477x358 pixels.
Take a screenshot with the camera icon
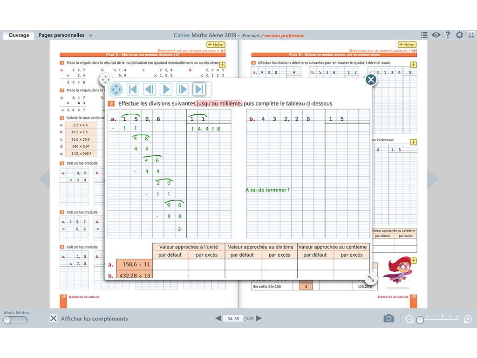point(388,318)
